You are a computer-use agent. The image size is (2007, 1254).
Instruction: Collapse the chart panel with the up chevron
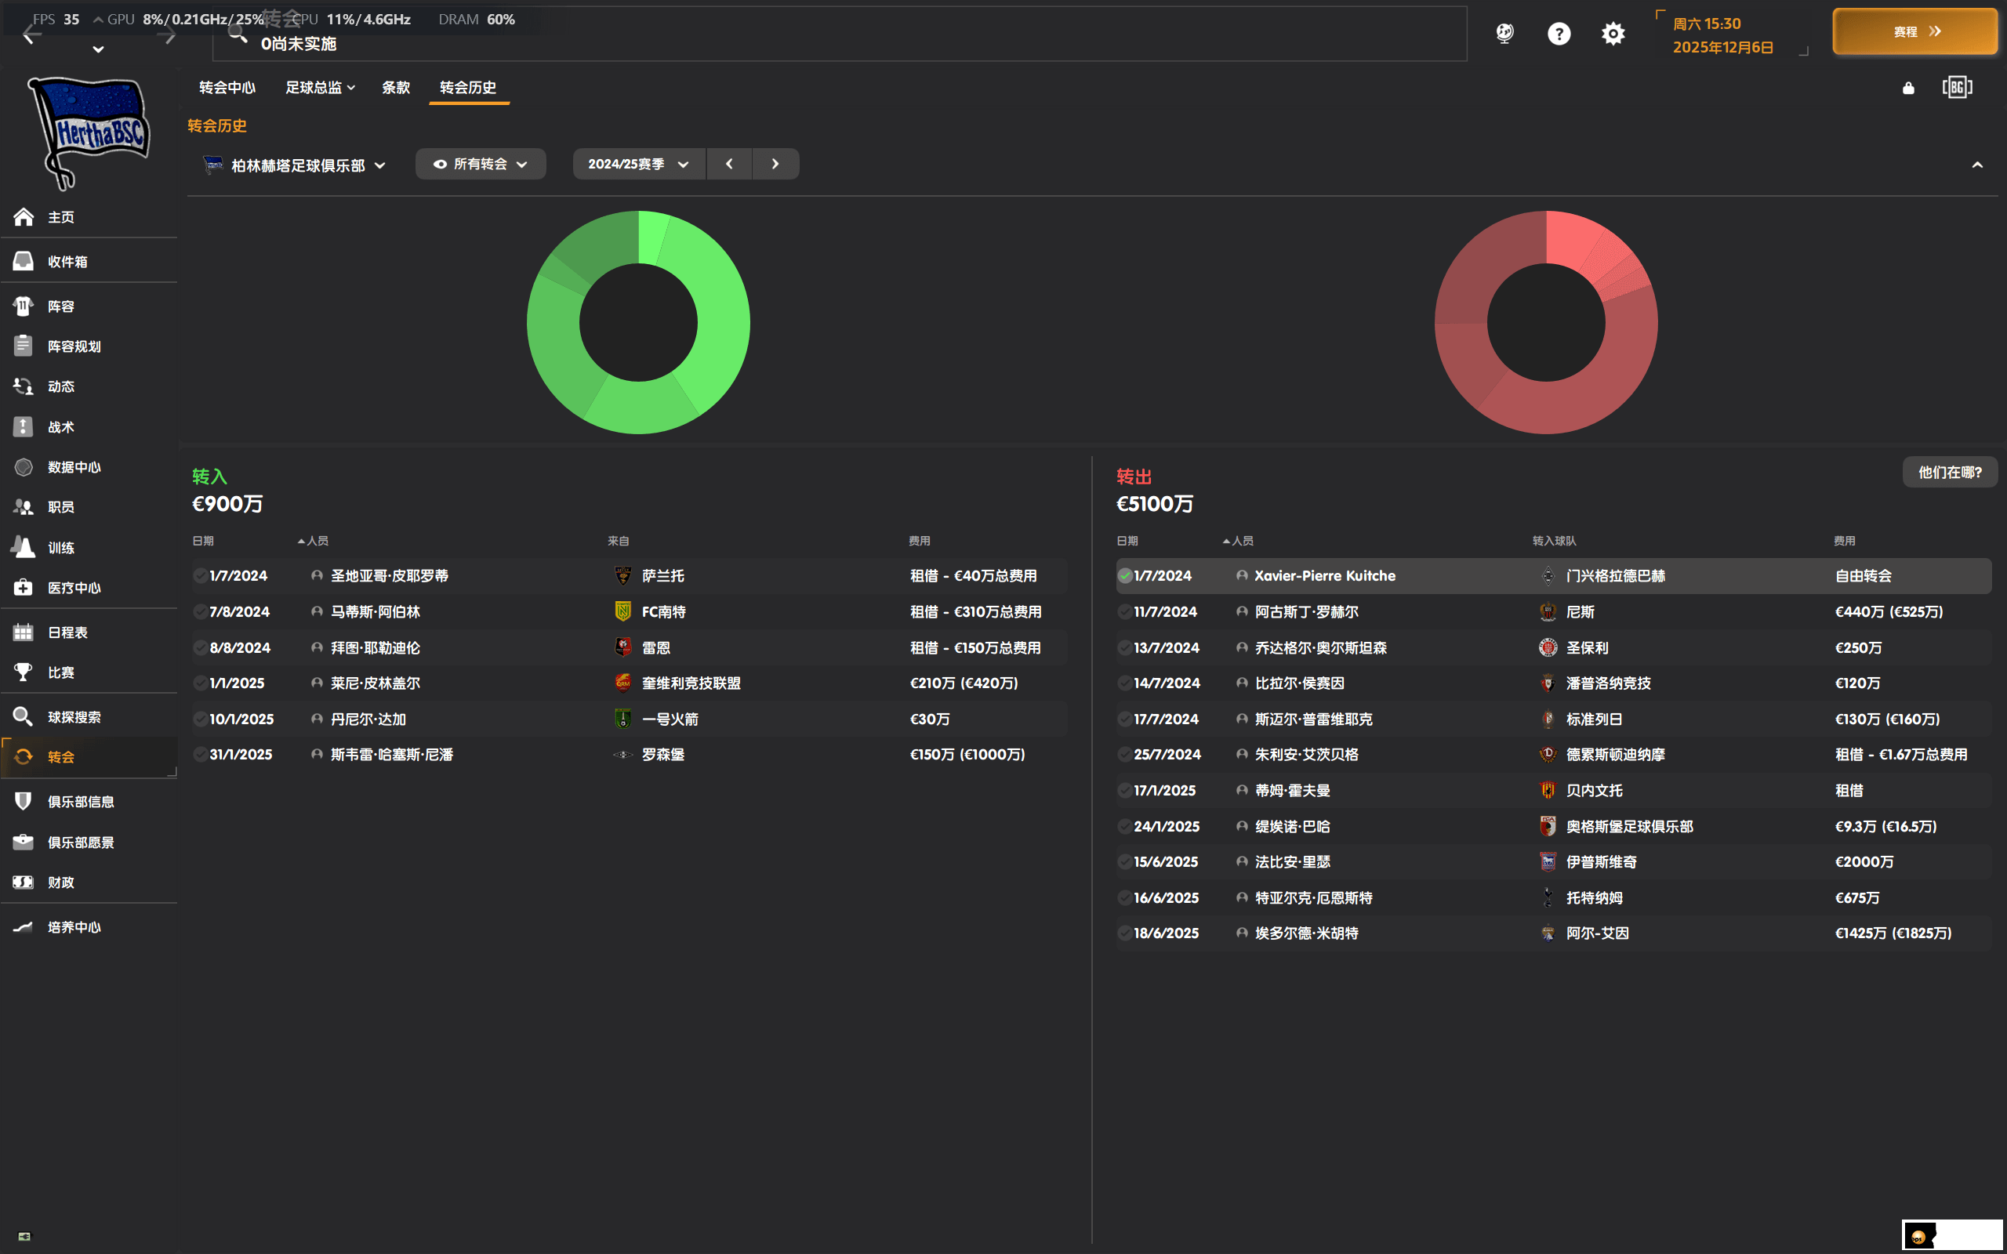[x=1977, y=165]
